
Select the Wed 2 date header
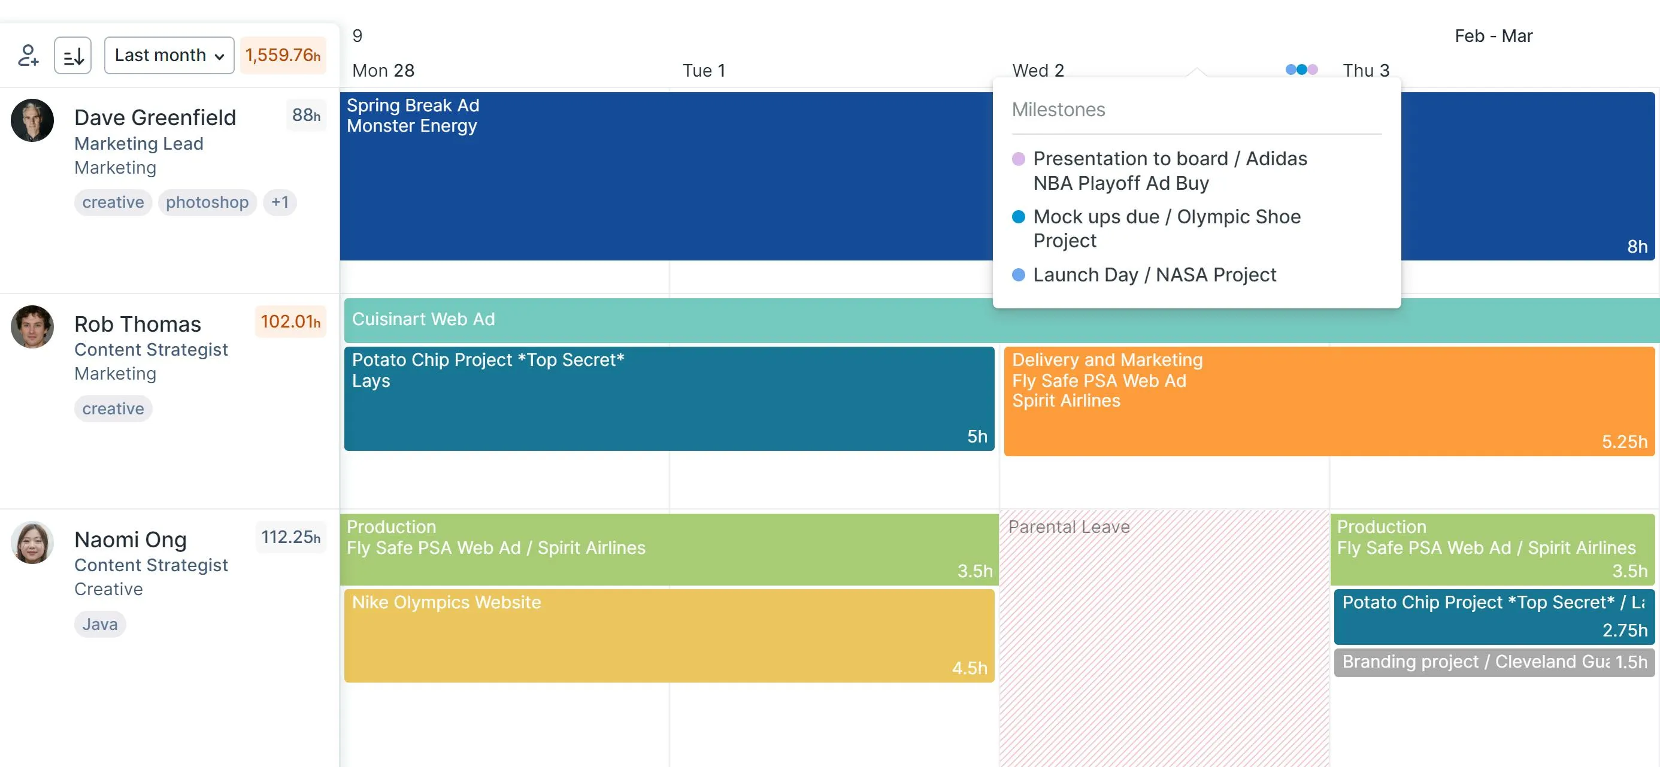[1038, 70]
